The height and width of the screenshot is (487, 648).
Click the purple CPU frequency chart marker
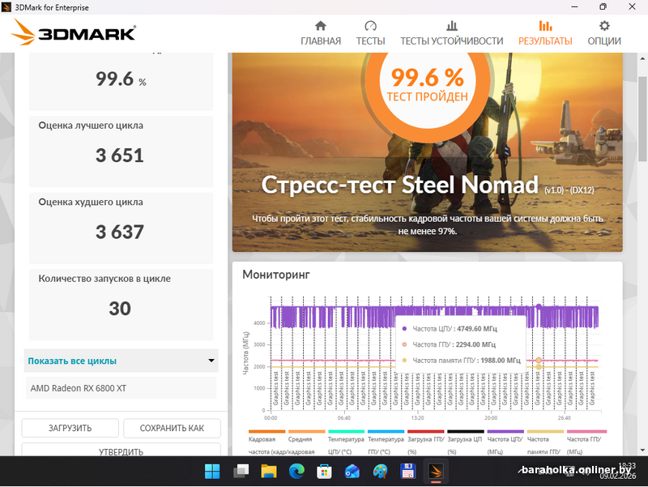pos(539,307)
